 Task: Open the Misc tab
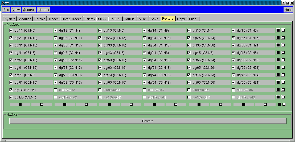(143, 19)
